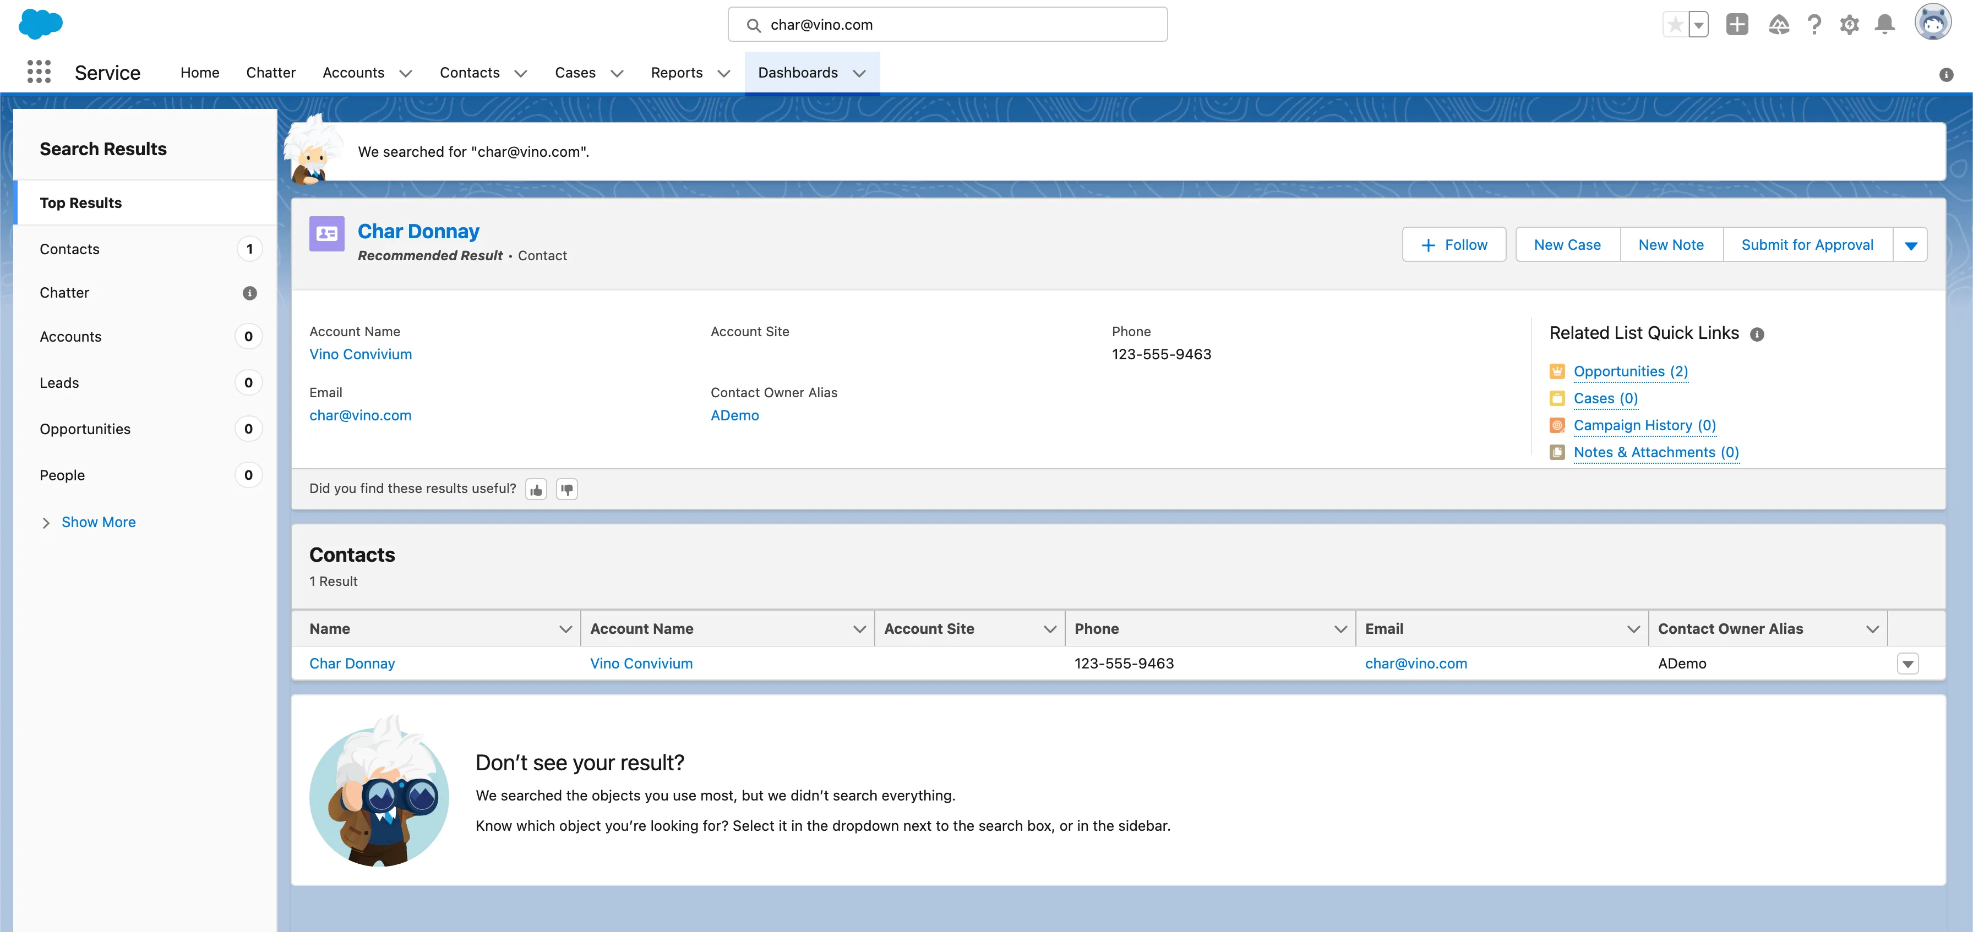Click the contact icon beside Char Donnay

pos(327,233)
